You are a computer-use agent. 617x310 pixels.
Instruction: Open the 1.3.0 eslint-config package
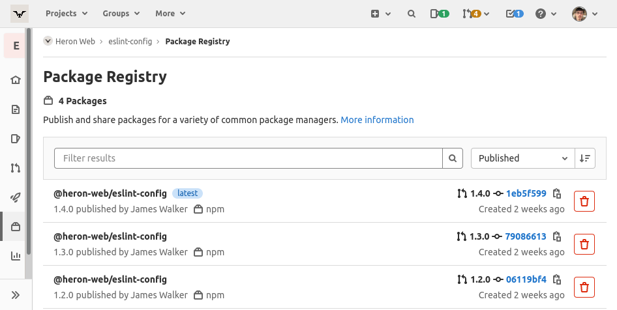(110, 236)
